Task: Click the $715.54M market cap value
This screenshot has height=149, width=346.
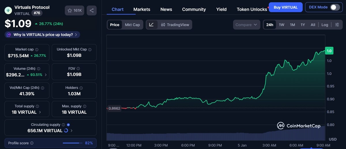Action: [x=18, y=55]
